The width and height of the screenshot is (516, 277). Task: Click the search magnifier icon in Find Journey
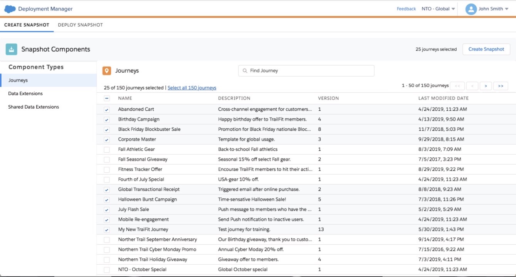(245, 71)
